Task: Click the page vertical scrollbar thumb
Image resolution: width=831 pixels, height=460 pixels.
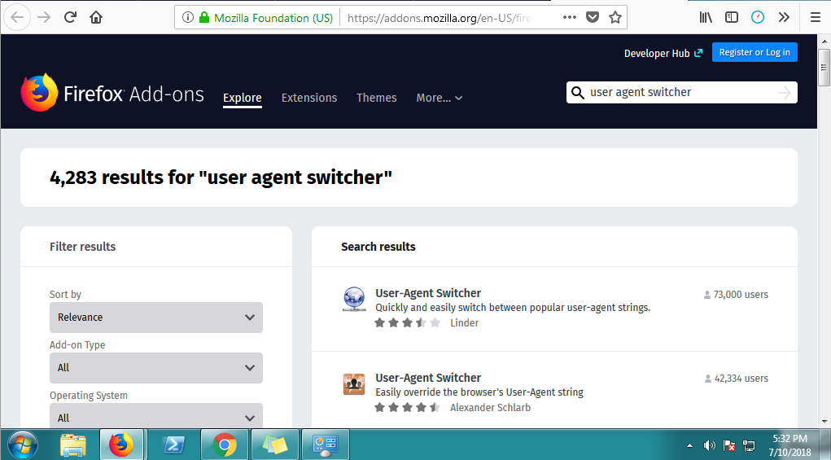Action: (x=824, y=68)
